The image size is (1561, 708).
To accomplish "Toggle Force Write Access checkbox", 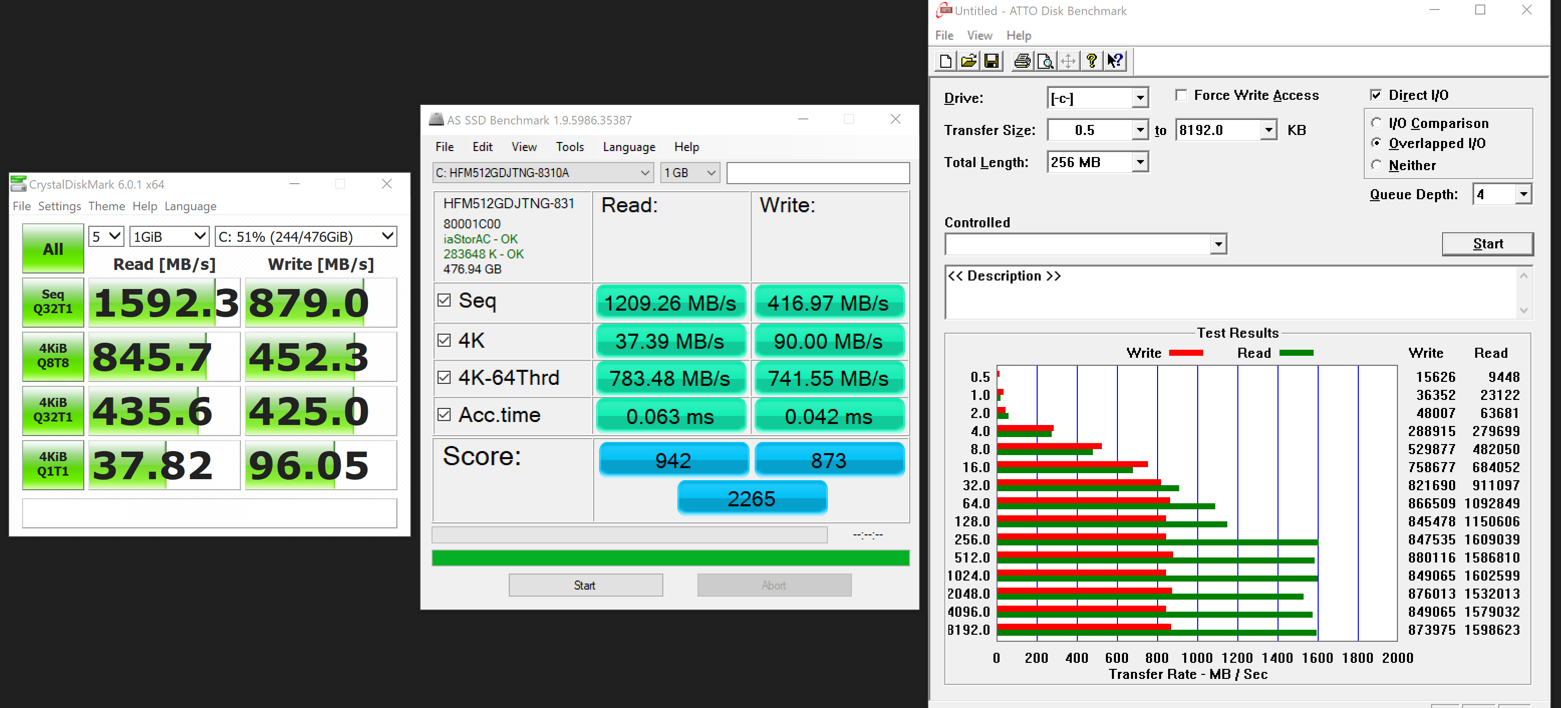I will (x=1181, y=95).
